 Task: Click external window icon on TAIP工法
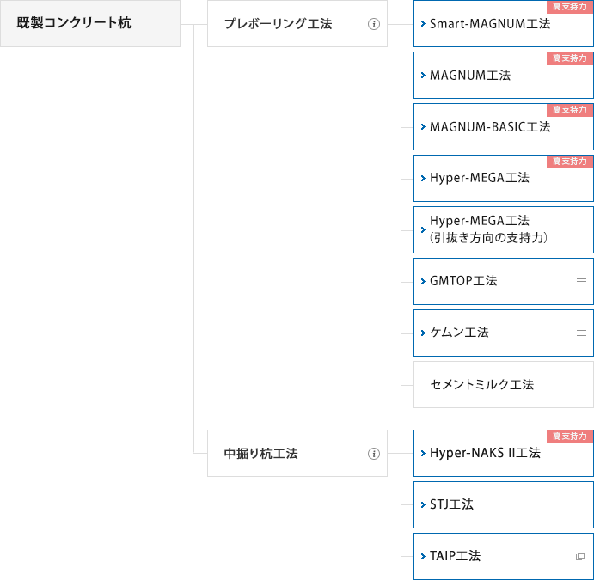[x=580, y=556]
